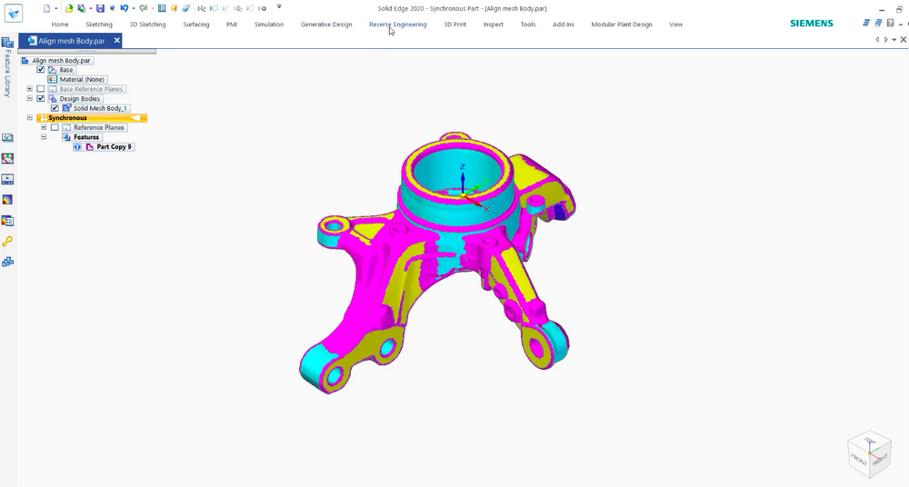Click the blue table icon in quick access toolbar
The width and height of the screenshot is (909, 487).
(162, 8)
